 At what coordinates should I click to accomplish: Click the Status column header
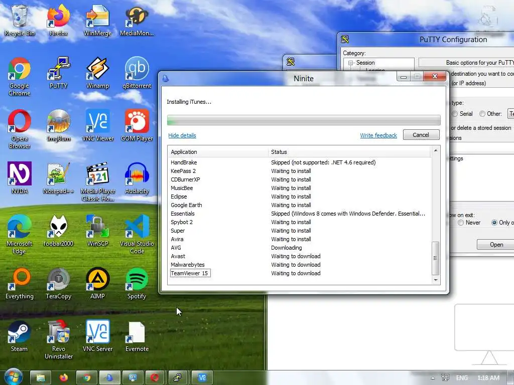click(349, 152)
